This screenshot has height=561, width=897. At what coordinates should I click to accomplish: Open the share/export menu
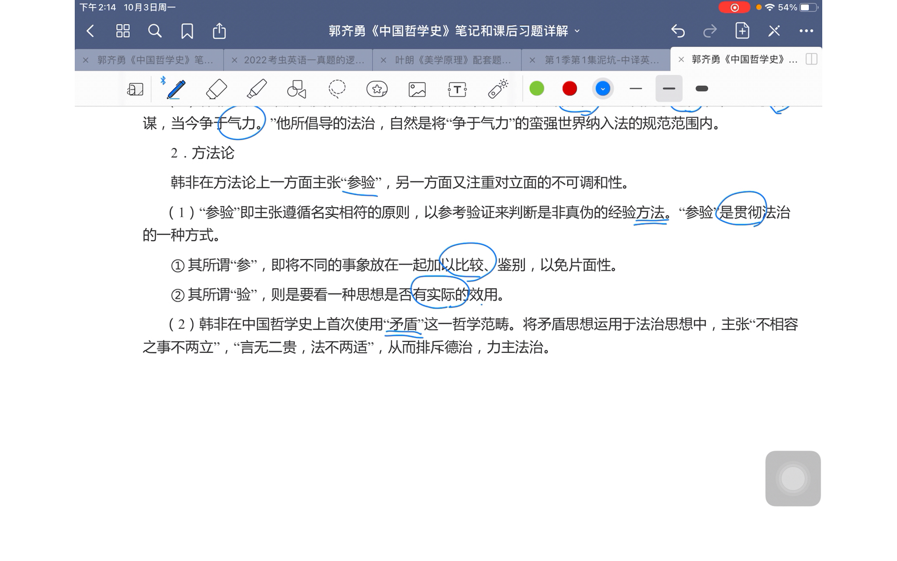pyautogui.click(x=219, y=30)
